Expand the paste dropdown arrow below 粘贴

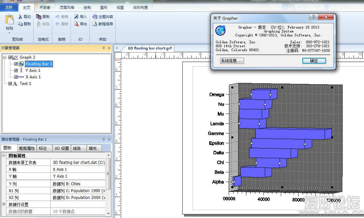click(9, 33)
